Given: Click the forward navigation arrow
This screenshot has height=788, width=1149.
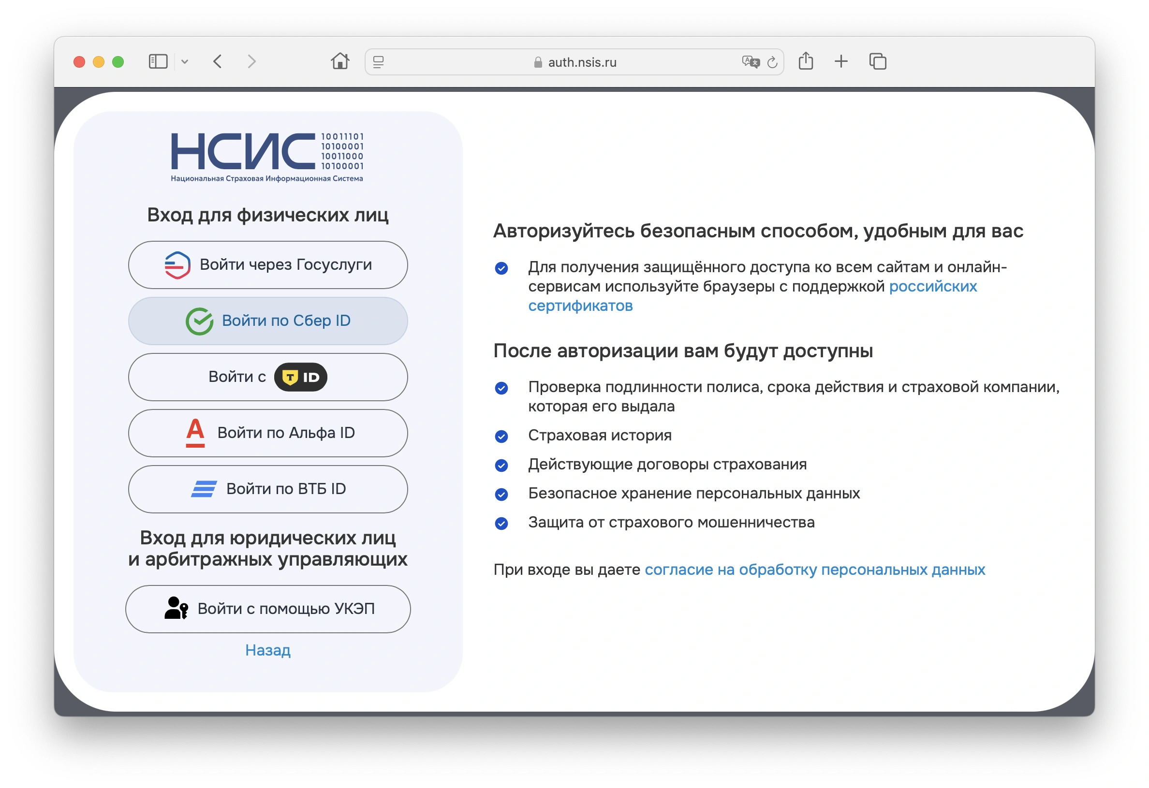Looking at the screenshot, I should (251, 62).
